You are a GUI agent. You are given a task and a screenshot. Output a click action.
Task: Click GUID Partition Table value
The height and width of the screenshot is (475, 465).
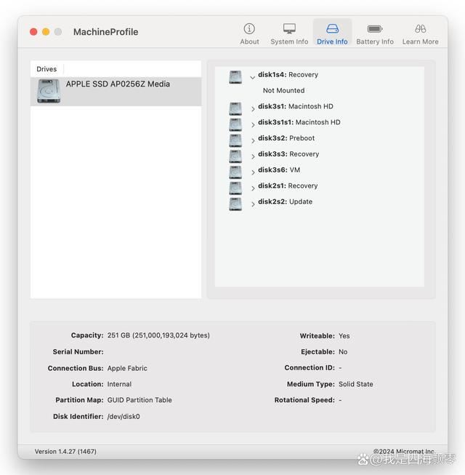[x=139, y=400]
